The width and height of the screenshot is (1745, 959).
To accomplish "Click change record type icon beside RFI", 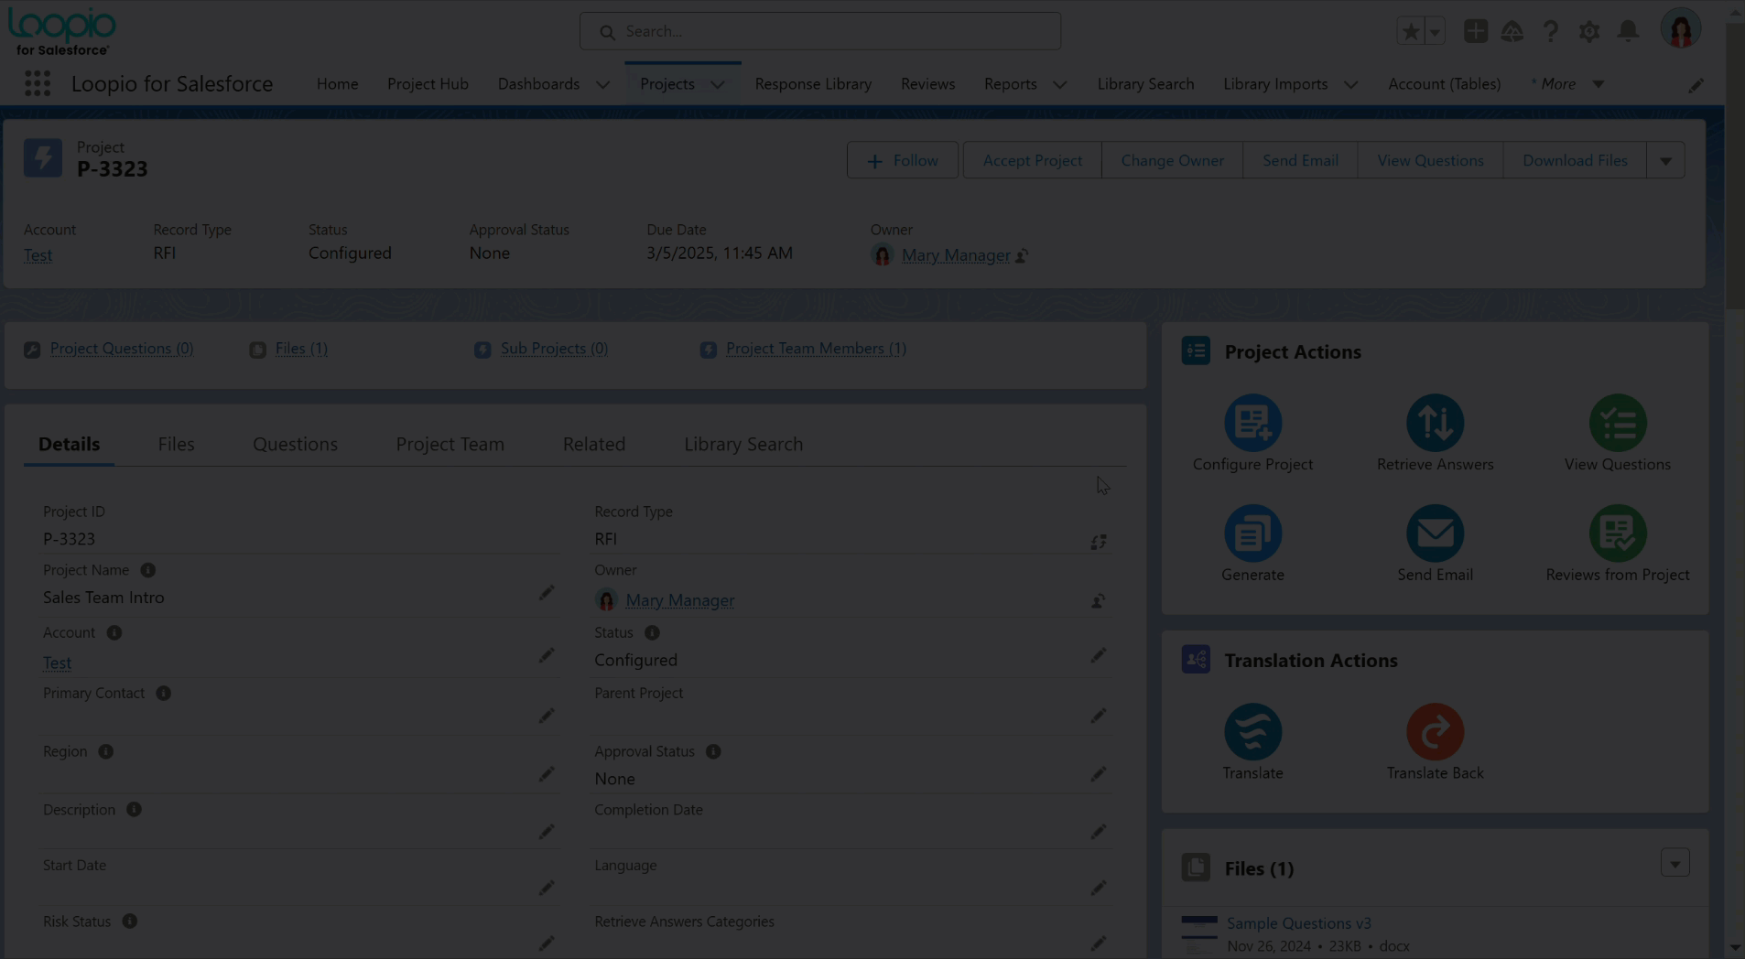I will pyautogui.click(x=1099, y=542).
